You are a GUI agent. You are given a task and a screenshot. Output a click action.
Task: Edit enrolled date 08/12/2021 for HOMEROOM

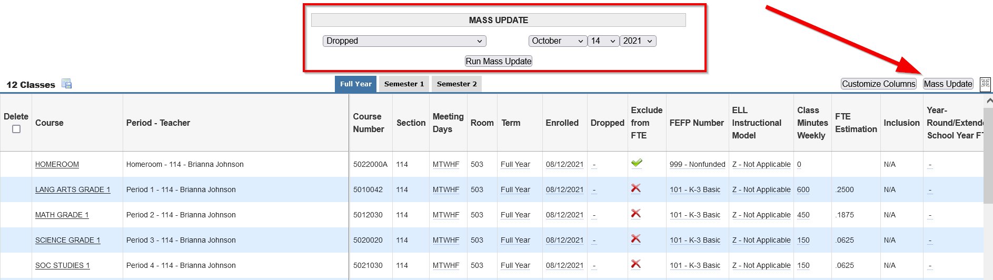pos(564,164)
